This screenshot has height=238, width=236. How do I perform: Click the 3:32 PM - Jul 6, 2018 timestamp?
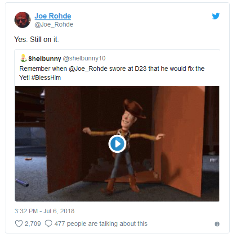click(x=45, y=211)
